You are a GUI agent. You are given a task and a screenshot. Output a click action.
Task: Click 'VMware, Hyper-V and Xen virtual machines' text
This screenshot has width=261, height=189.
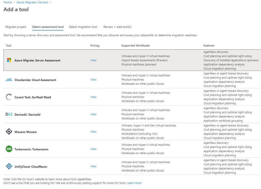pyautogui.click(x=149, y=125)
